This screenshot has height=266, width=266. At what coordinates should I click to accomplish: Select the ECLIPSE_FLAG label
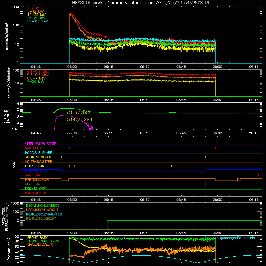pos(36,171)
